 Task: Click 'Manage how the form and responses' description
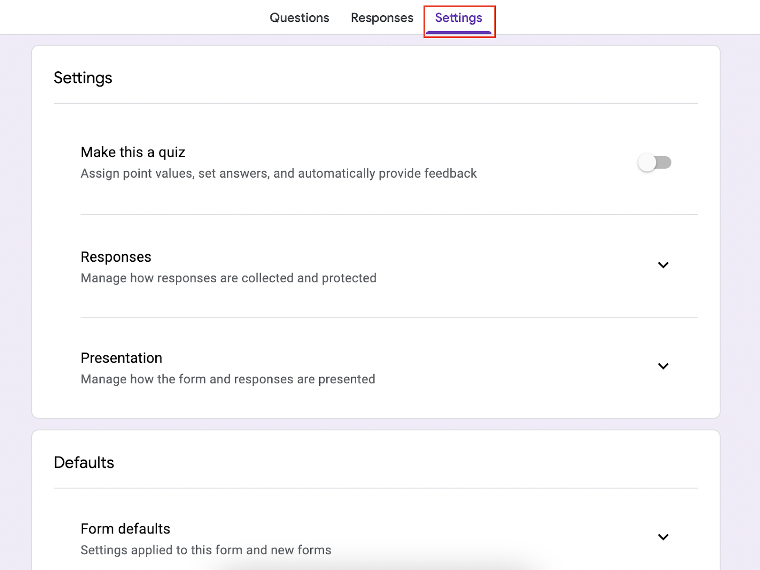228,380
